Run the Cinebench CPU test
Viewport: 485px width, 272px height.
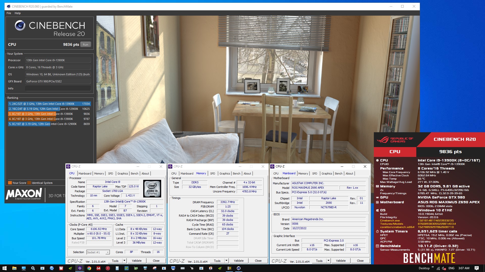coord(86,45)
